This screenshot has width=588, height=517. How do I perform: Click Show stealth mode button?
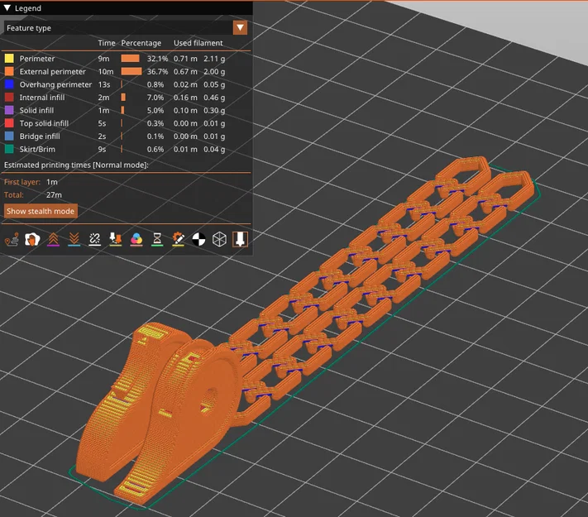41,211
